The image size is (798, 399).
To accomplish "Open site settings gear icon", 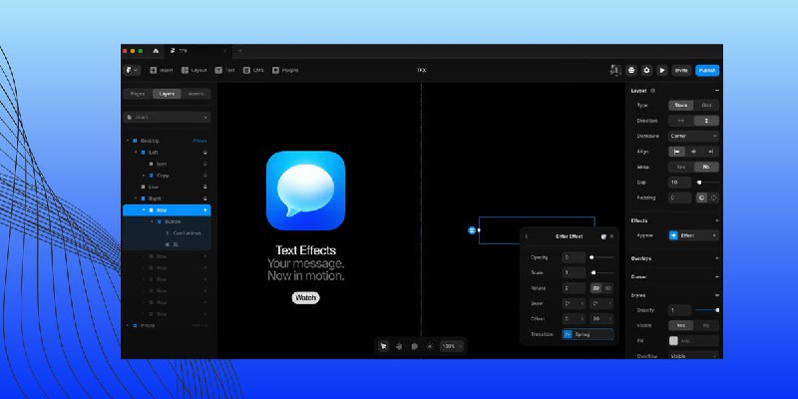I will (646, 70).
